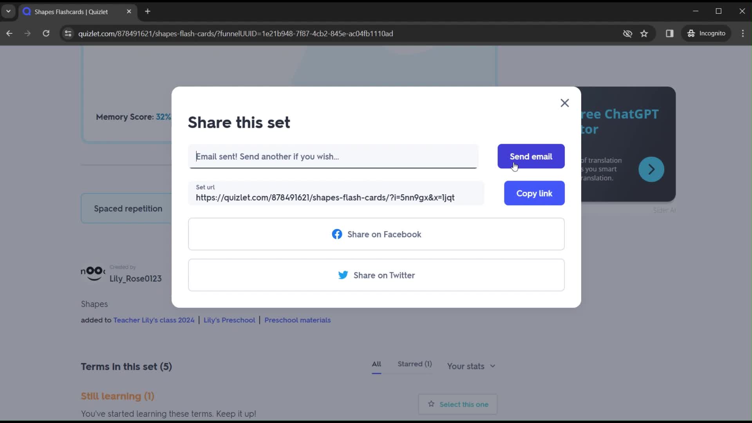Click the Twitter share icon
This screenshot has width=752, height=423.
[x=343, y=275]
